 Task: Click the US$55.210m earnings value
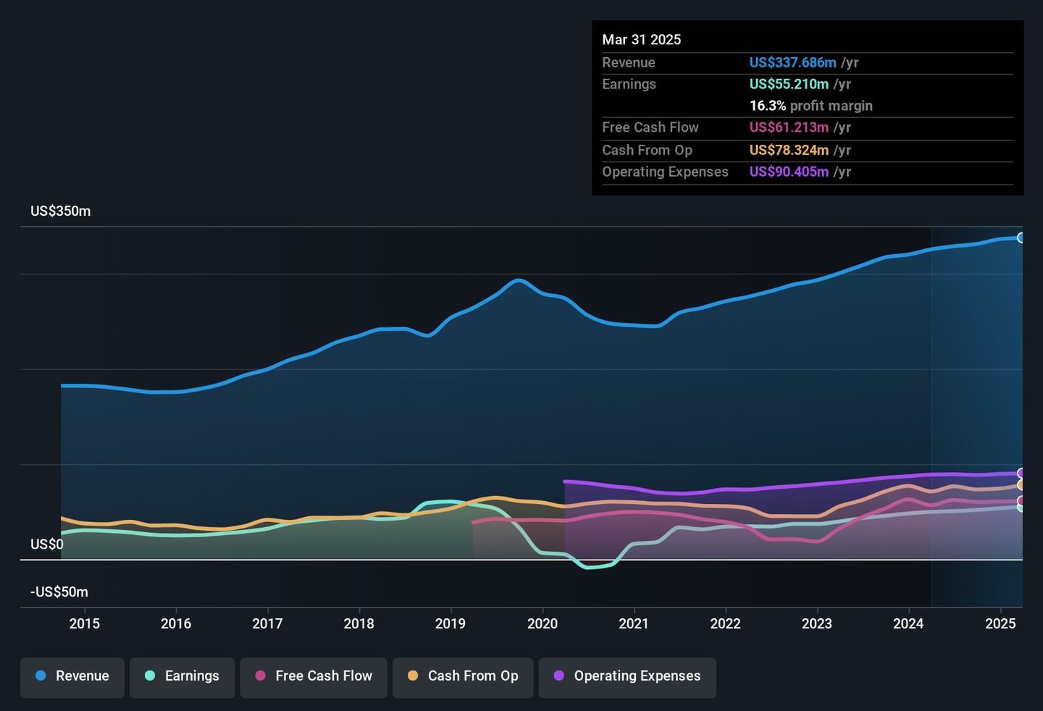[789, 85]
